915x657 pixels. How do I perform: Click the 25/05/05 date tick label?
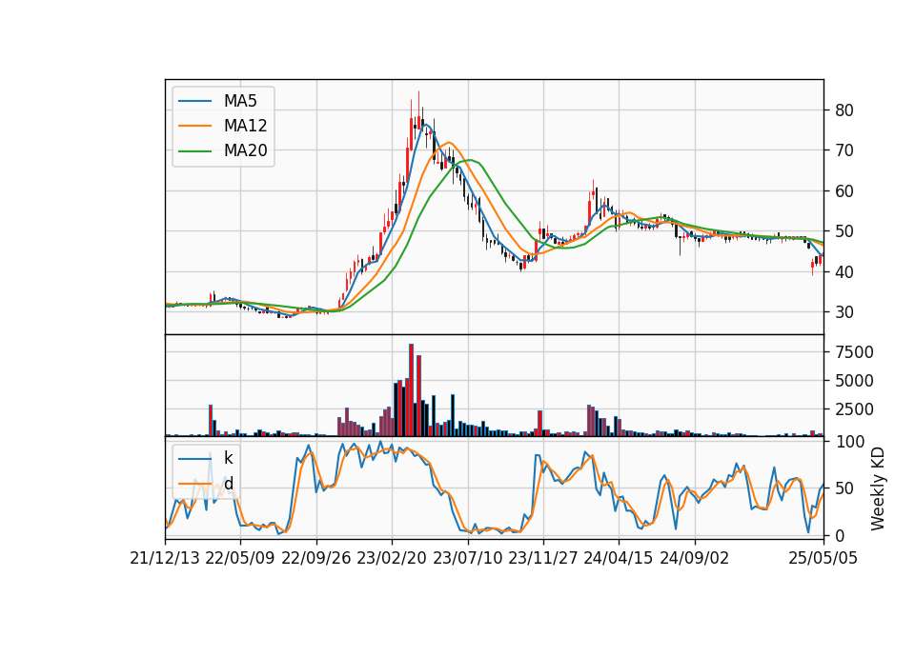[823, 559]
